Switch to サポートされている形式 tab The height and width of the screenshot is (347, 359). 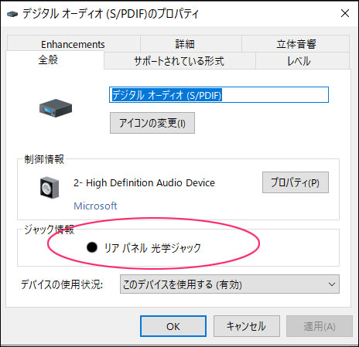point(179,61)
